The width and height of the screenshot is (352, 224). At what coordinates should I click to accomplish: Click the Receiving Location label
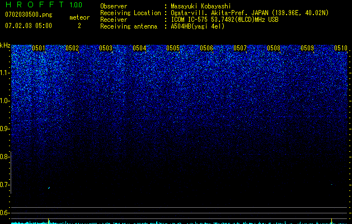click(x=130, y=13)
